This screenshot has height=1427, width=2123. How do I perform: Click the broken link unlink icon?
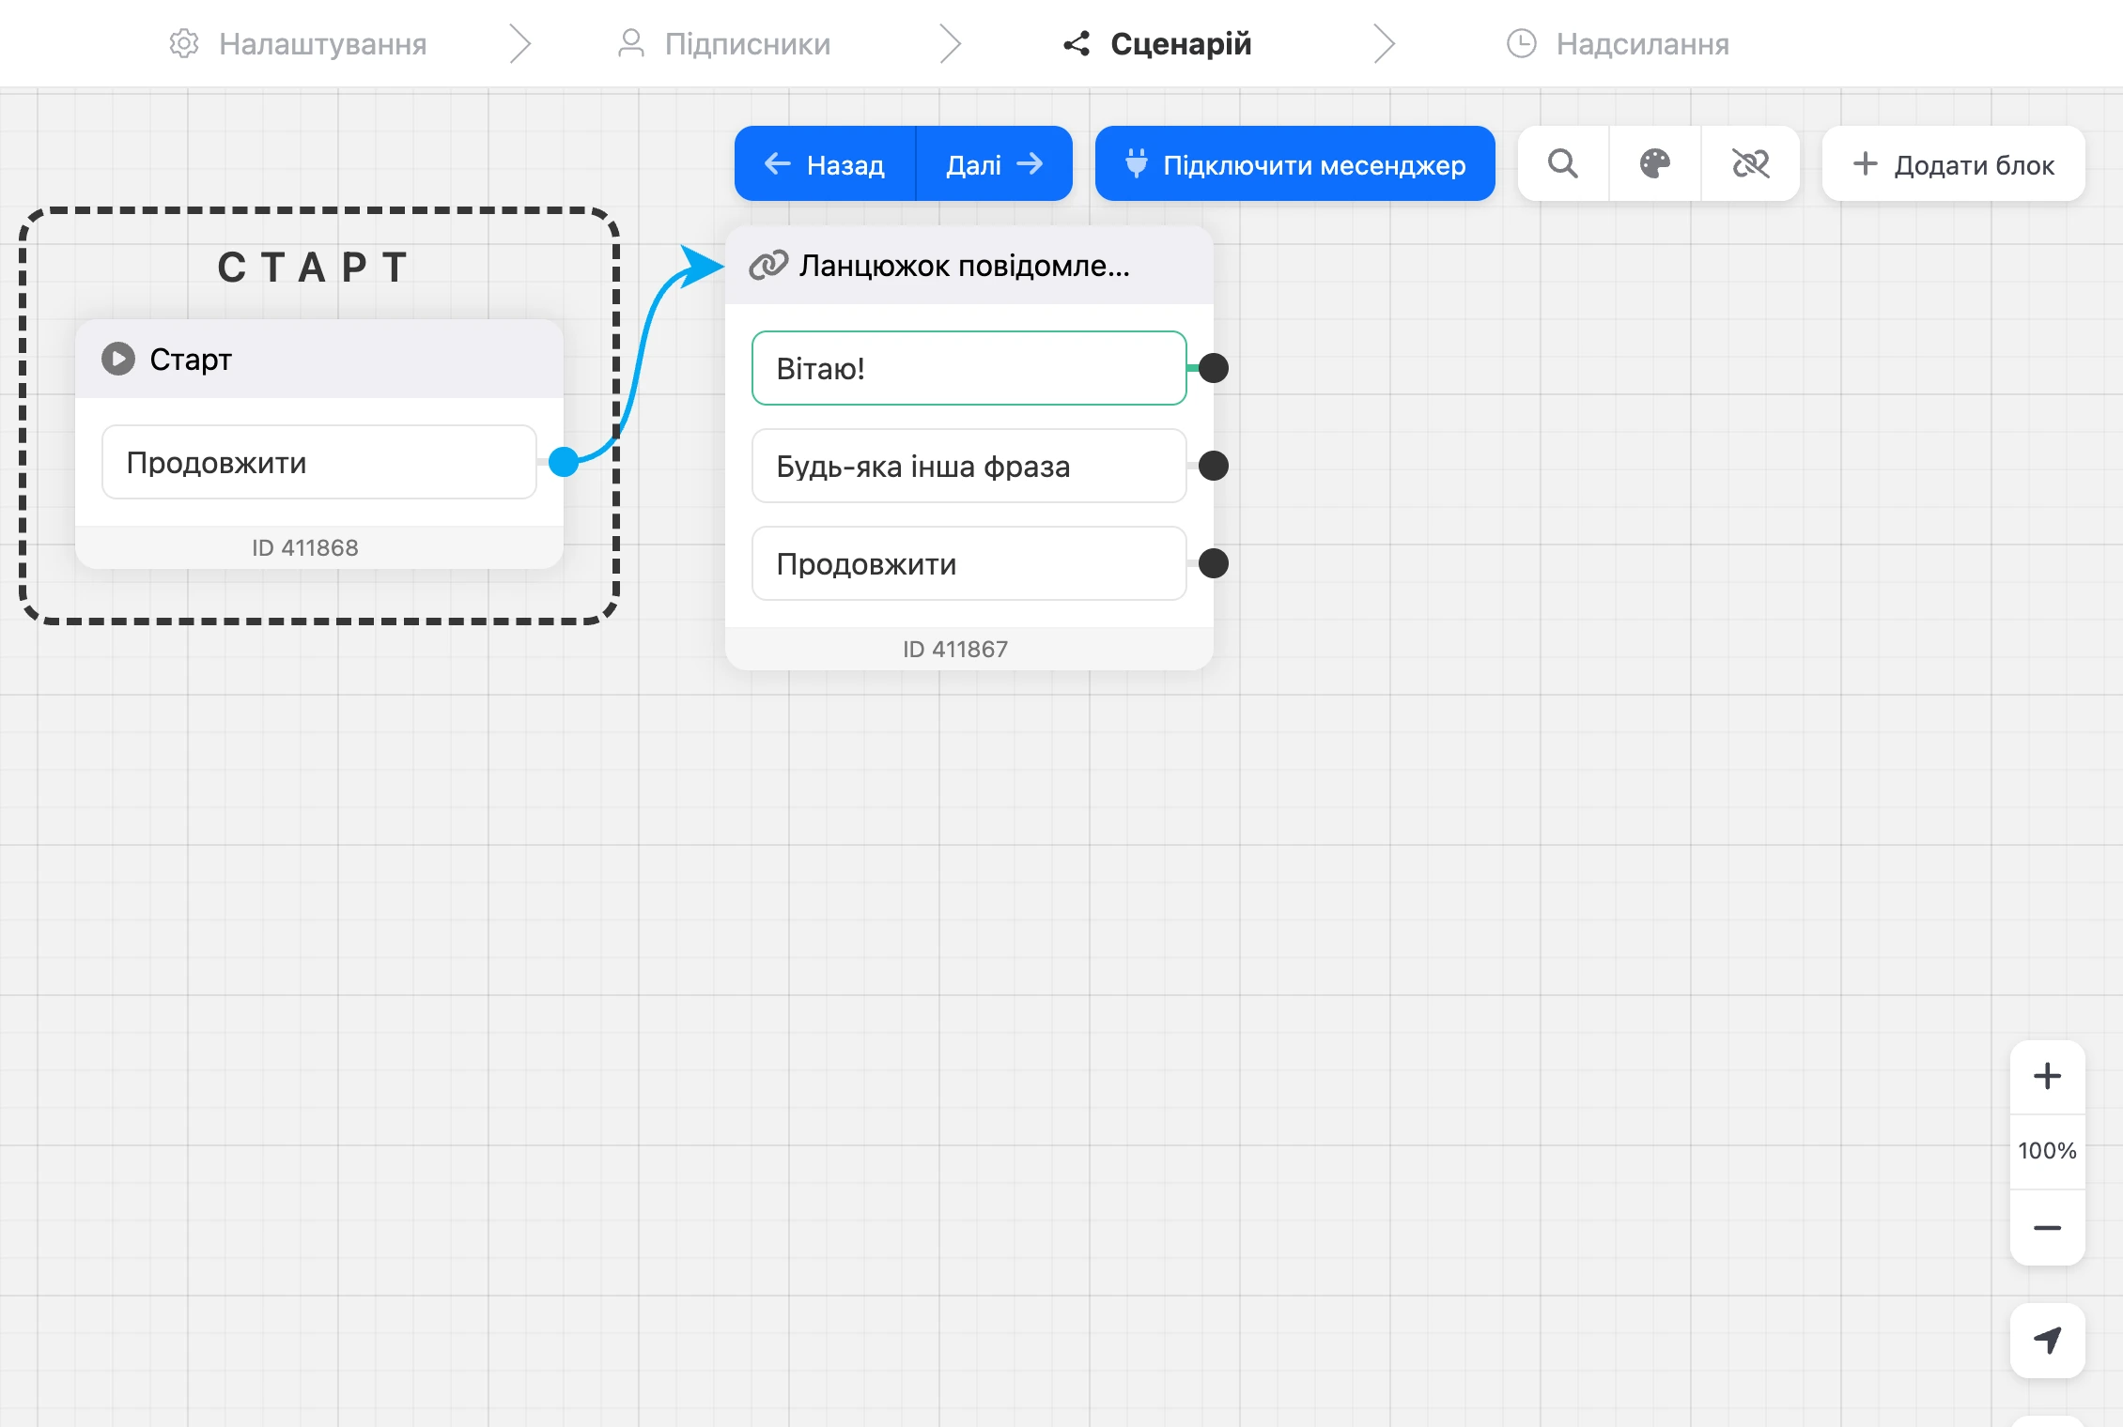coord(1750,164)
